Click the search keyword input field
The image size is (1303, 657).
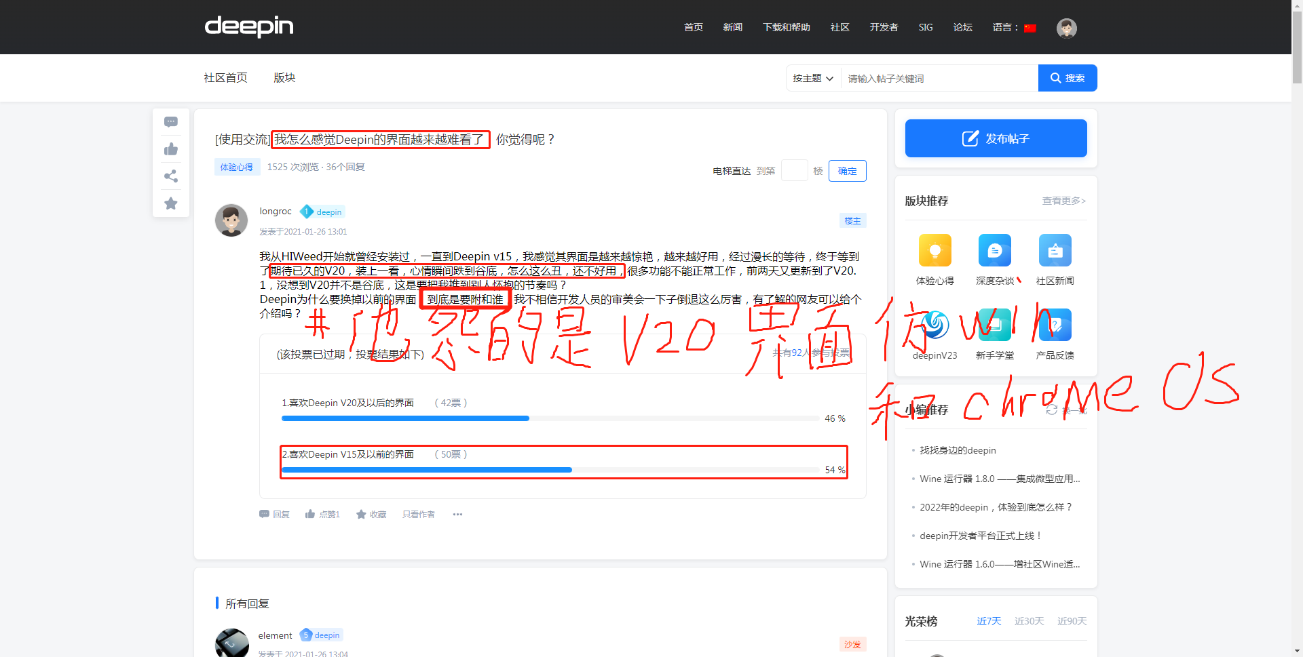click(940, 78)
